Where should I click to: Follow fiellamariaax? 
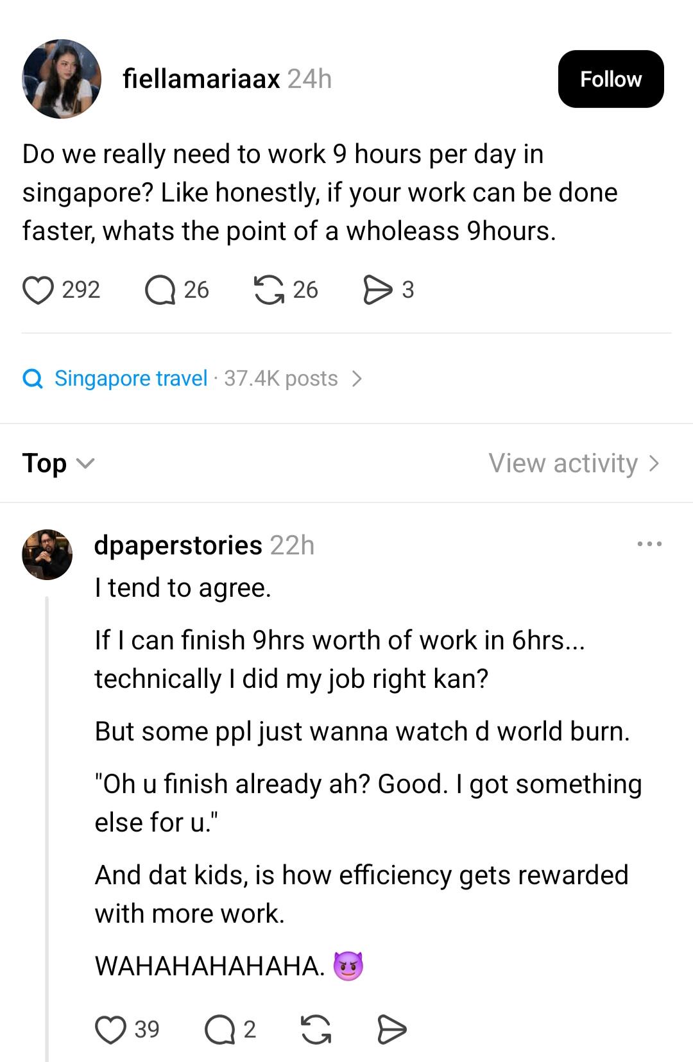tap(611, 79)
